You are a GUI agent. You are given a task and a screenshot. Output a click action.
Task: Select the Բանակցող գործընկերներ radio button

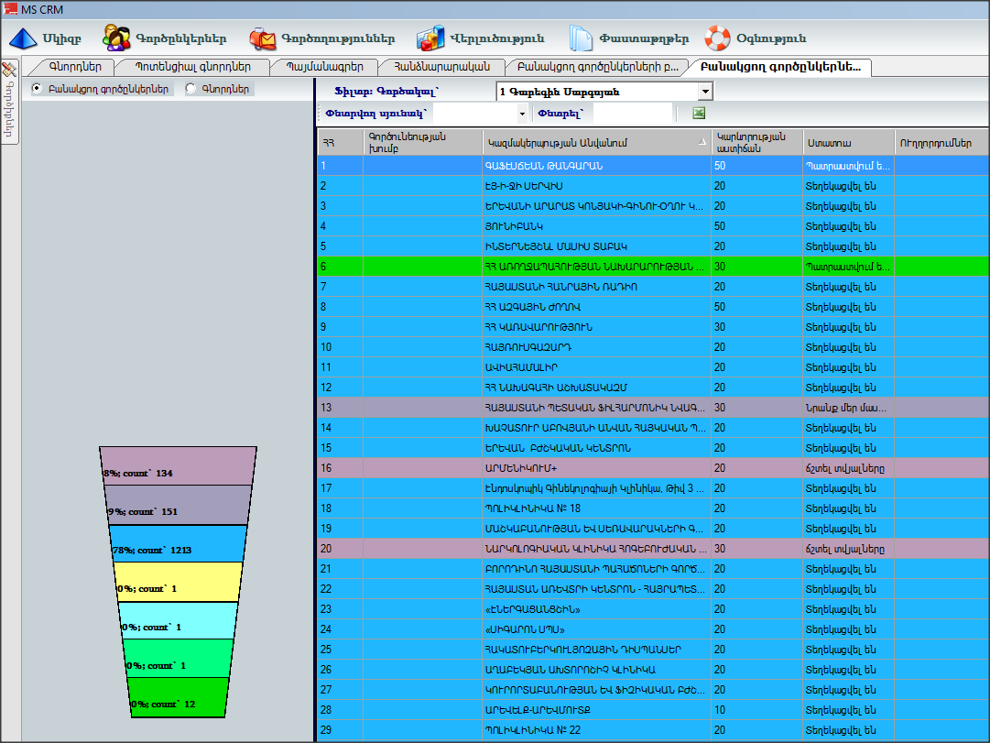(38, 89)
